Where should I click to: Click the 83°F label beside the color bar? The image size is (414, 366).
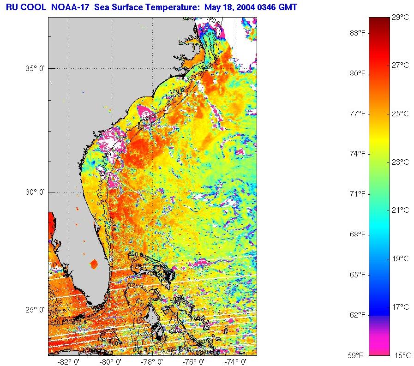(357, 33)
